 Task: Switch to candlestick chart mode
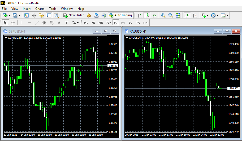click(147, 15)
